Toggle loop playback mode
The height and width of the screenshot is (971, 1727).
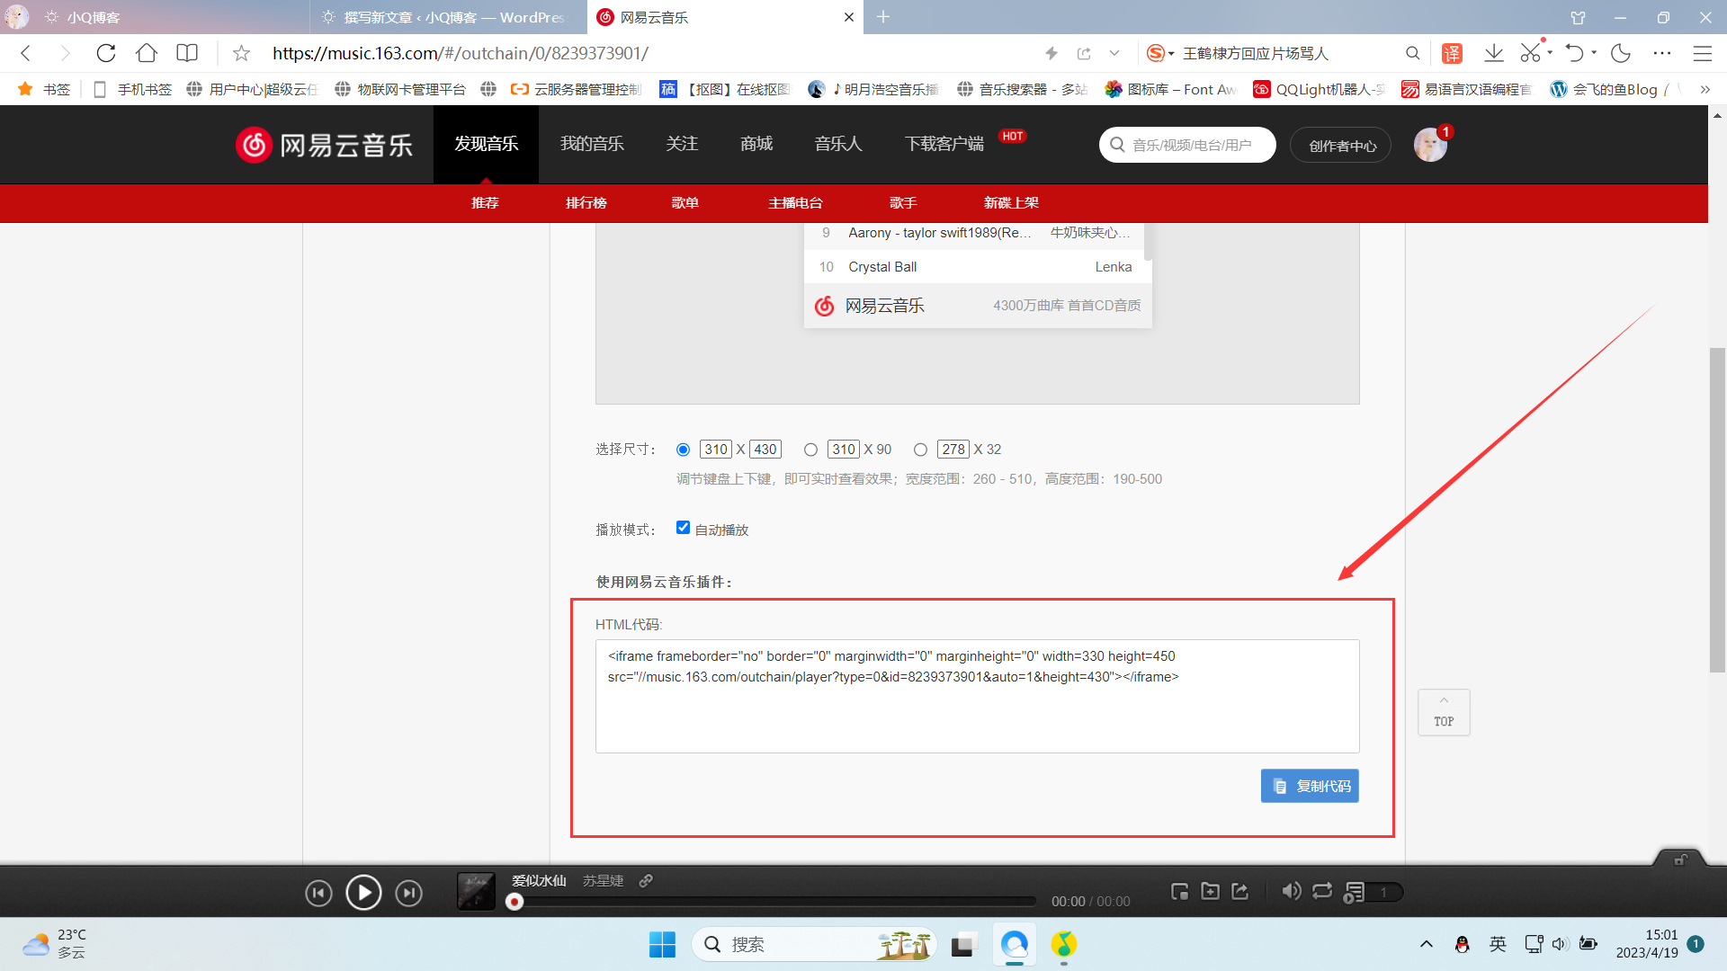pyautogui.click(x=1322, y=891)
